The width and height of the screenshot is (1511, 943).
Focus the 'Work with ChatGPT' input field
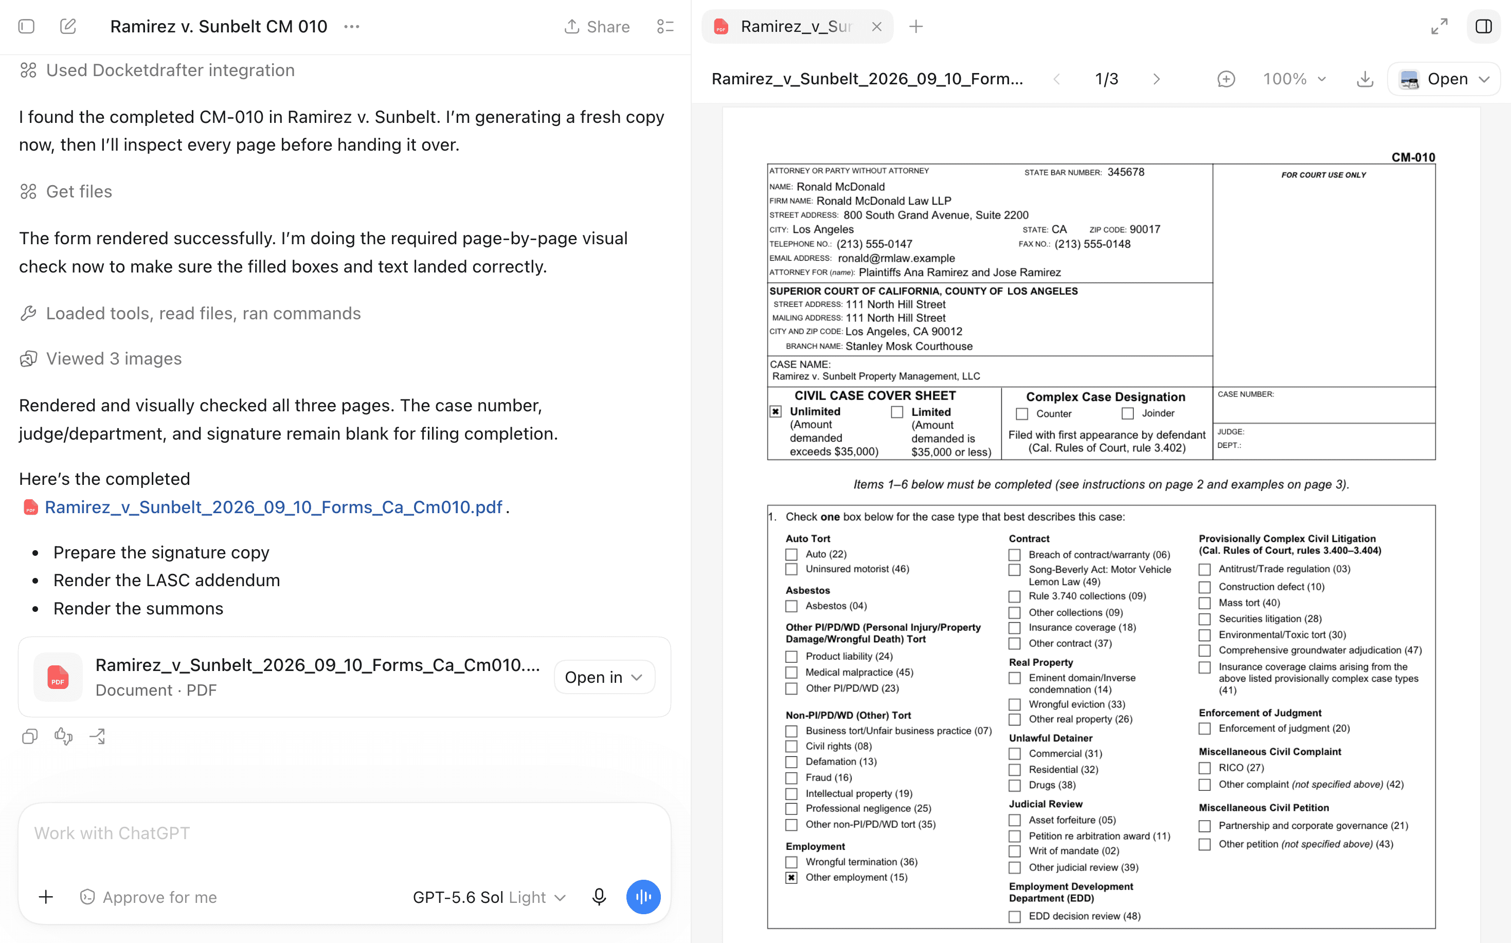click(x=345, y=833)
